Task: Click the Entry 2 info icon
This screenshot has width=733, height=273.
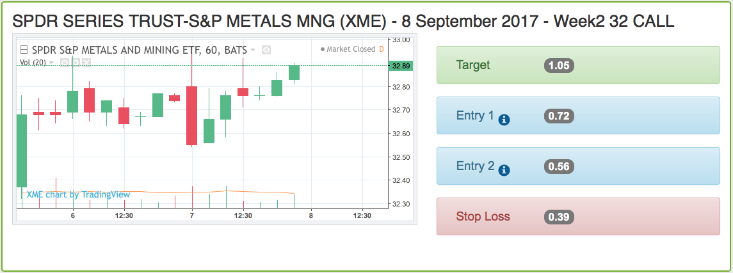Action: click(504, 170)
